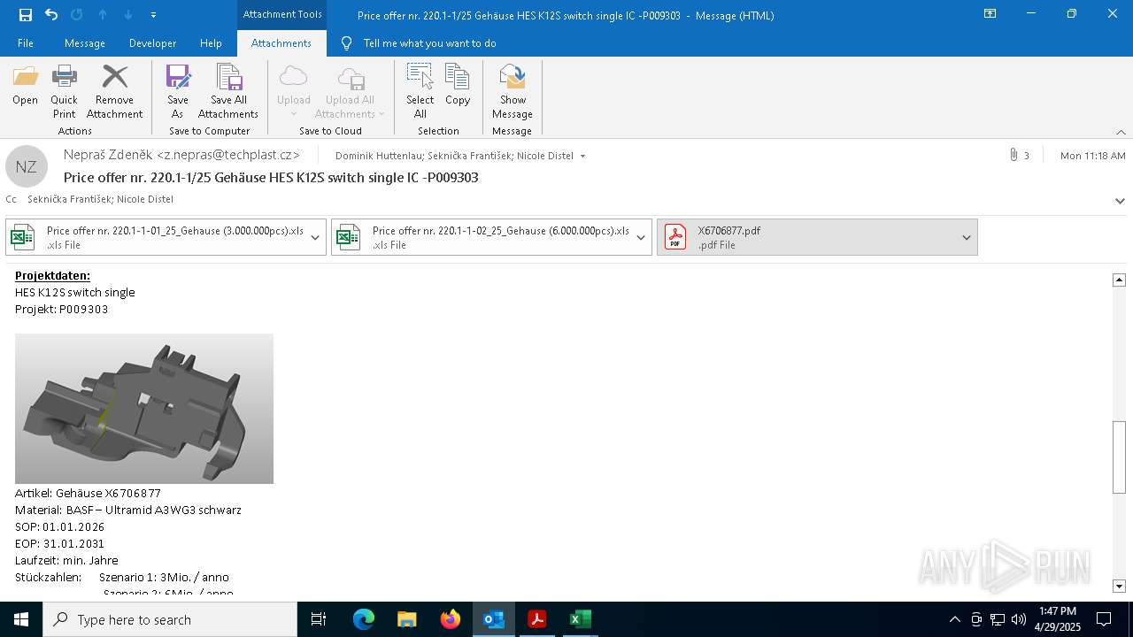This screenshot has height=637, width=1133.
Task: Click the paperclip attachments count icon
Action: coord(1014,155)
